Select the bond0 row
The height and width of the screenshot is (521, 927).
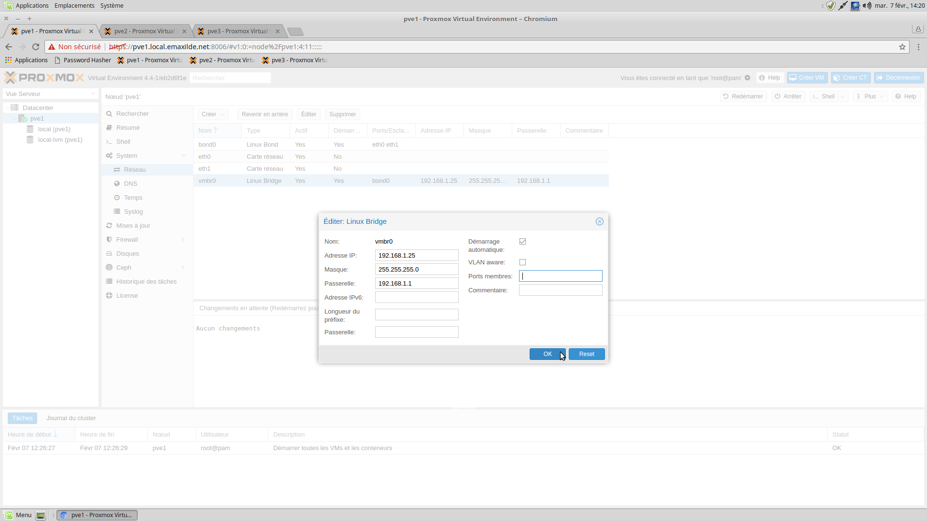click(x=401, y=145)
